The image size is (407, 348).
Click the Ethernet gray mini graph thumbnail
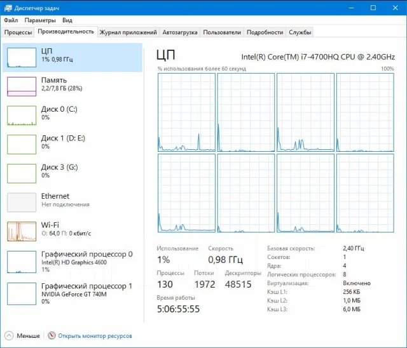pos(22,202)
